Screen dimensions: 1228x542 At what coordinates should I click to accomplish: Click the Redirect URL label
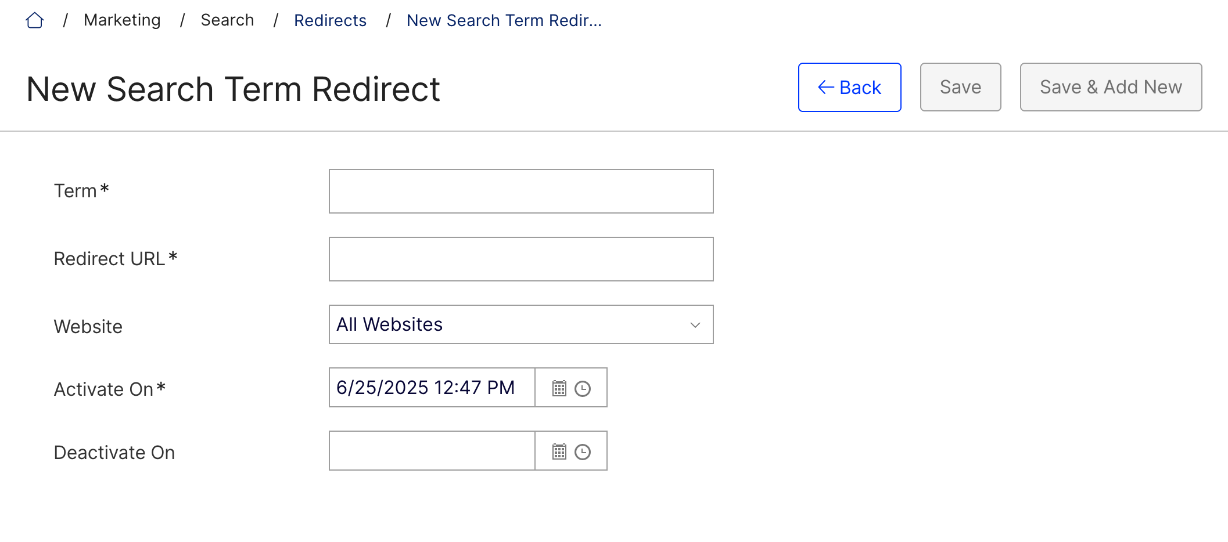tap(109, 259)
